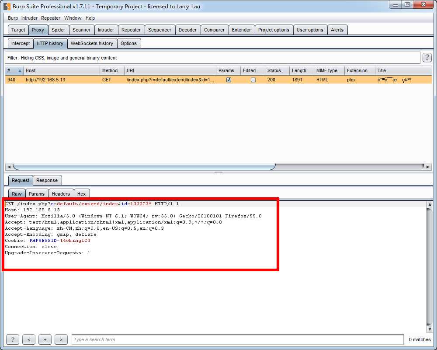Image resolution: width=437 pixels, height=350 pixels.
Task: Click the Burp Suite logo in title bar
Action: [7, 6]
